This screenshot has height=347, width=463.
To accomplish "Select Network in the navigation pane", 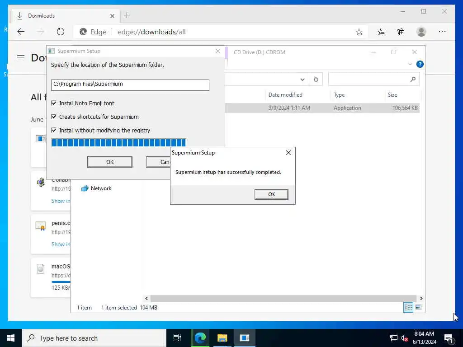I will tap(101, 188).
